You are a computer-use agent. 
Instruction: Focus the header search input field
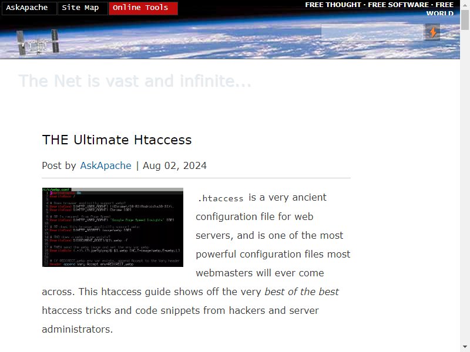click(372, 32)
